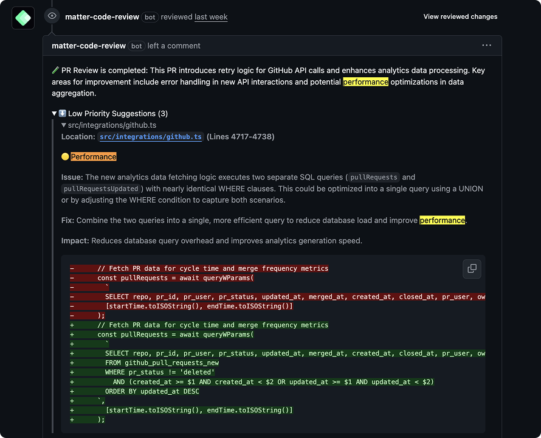Screen dimensions: 541x438
Task: Click the 'Impact:' label
Action: (x=75, y=240)
